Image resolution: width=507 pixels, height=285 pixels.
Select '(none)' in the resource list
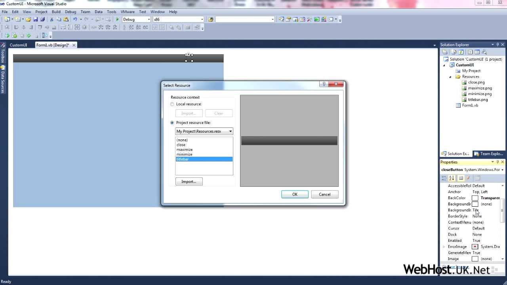(204, 140)
